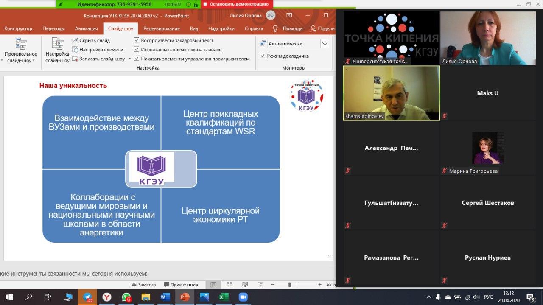
Task: Switch to Slide Sorter view icon
Action: tap(229, 285)
